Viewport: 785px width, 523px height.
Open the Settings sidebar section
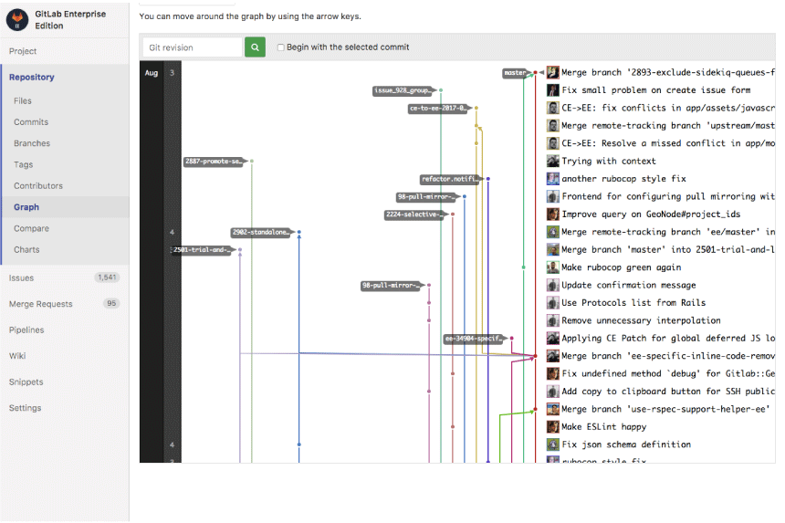(25, 408)
